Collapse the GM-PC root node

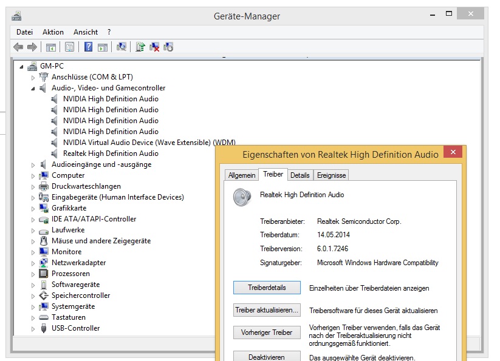21,67
